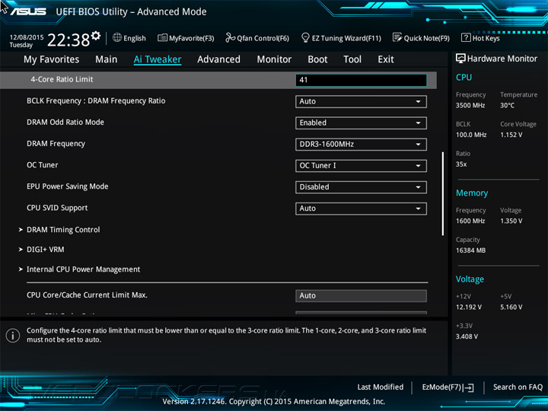This screenshot has height=411, width=548.
Task: Click the English language button
Action: 135,38
